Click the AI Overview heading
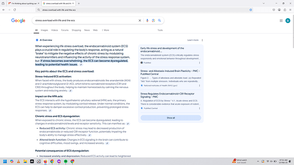294x165 pixels. pyautogui.click(x=46, y=40)
